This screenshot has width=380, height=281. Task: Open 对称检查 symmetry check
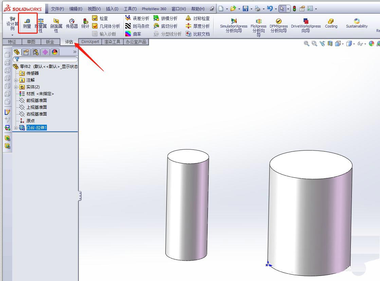pyautogui.click(x=198, y=18)
